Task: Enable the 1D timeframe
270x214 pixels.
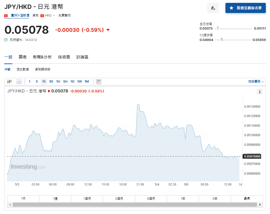Action: [72, 82]
